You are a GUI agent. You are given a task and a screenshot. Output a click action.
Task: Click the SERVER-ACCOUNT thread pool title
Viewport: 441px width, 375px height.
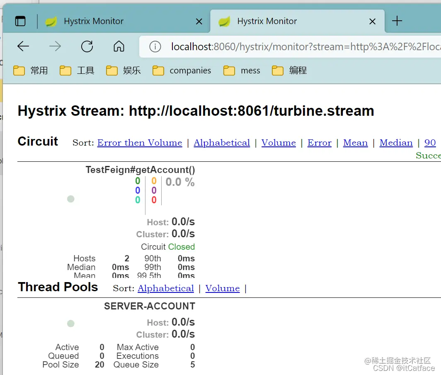[150, 306]
